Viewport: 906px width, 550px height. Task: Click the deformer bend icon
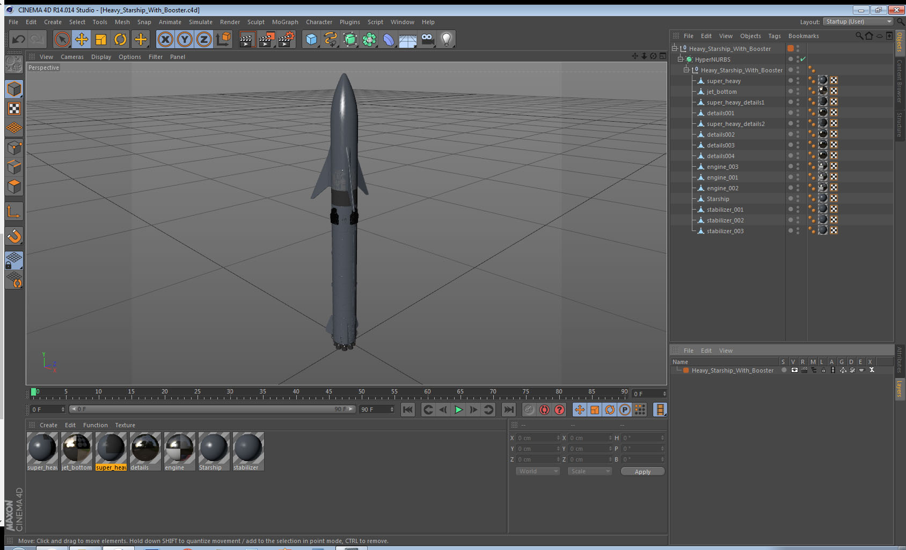389,39
